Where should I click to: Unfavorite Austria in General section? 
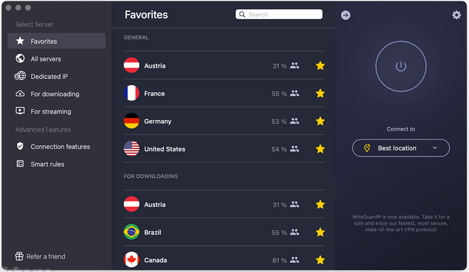tap(320, 66)
